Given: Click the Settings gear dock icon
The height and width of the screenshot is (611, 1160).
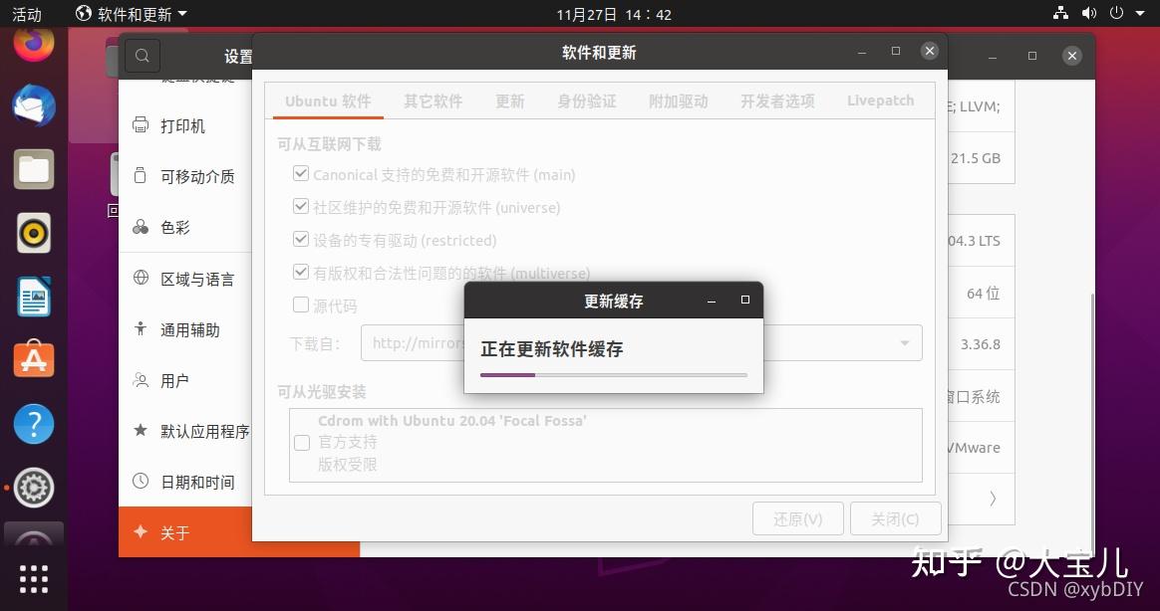Looking at the screenshot, I should click(x=33, y=488).
